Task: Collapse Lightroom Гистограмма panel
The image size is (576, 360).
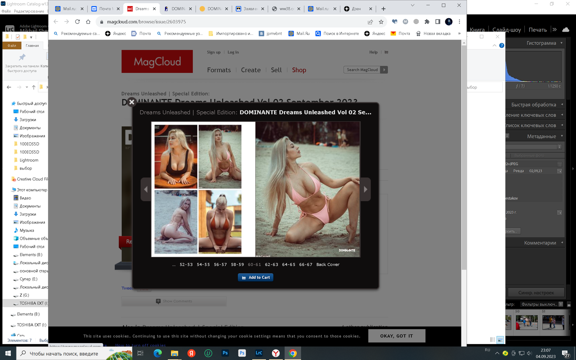Action: point(562,43)
